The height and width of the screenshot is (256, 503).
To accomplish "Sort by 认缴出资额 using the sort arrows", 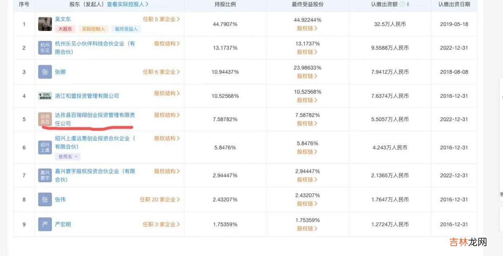I will (x=408, y=4).
